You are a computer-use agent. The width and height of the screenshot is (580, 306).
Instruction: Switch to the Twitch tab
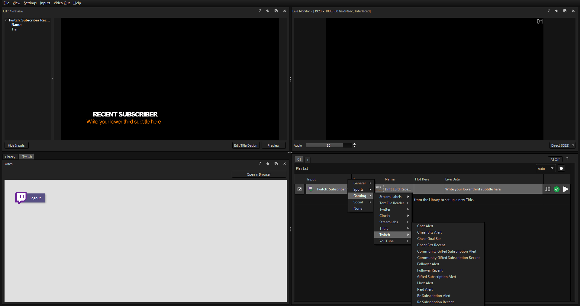point(27,157)
